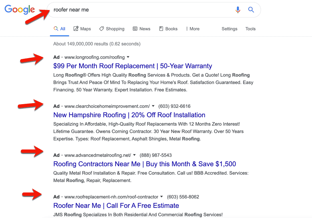Open the More three-dot menu
Image resolution: width=312 pixels, height=218 pixels.
(x=187, y=29)
